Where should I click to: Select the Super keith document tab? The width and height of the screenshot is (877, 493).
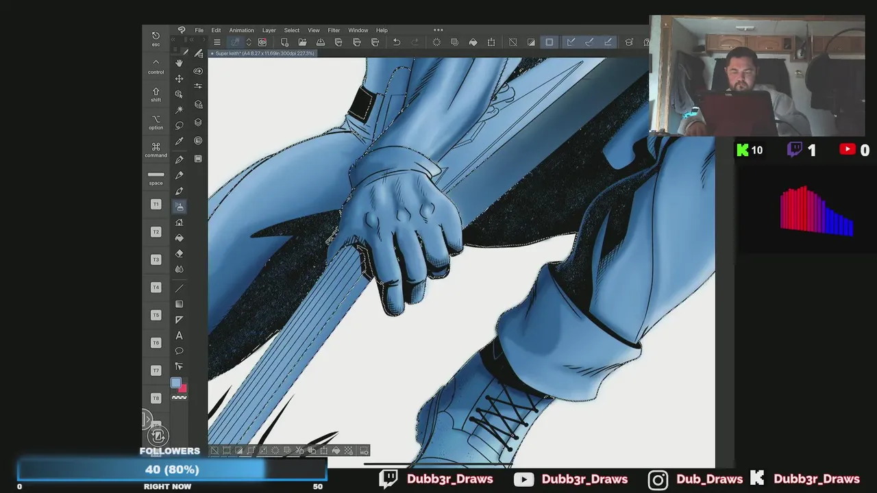(262, 53)
